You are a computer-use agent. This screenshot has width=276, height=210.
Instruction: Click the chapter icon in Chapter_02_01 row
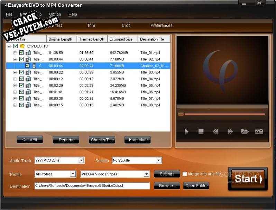[x=34, y=66]
